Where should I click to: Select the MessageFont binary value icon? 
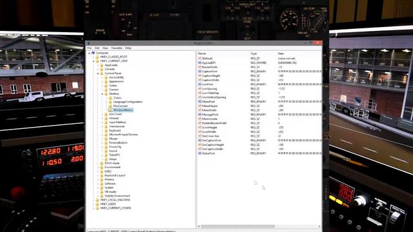pos(199,115)
